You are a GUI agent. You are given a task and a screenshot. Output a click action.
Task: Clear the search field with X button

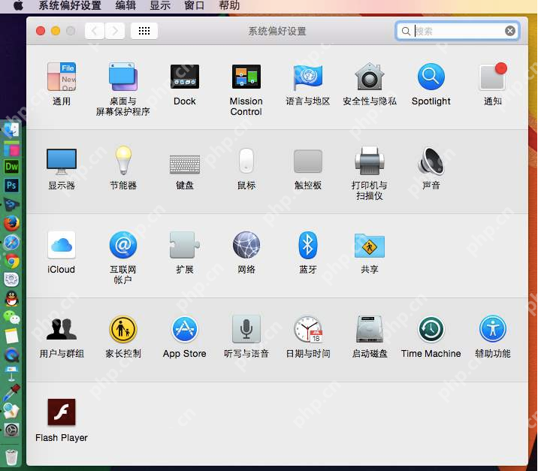510,32
